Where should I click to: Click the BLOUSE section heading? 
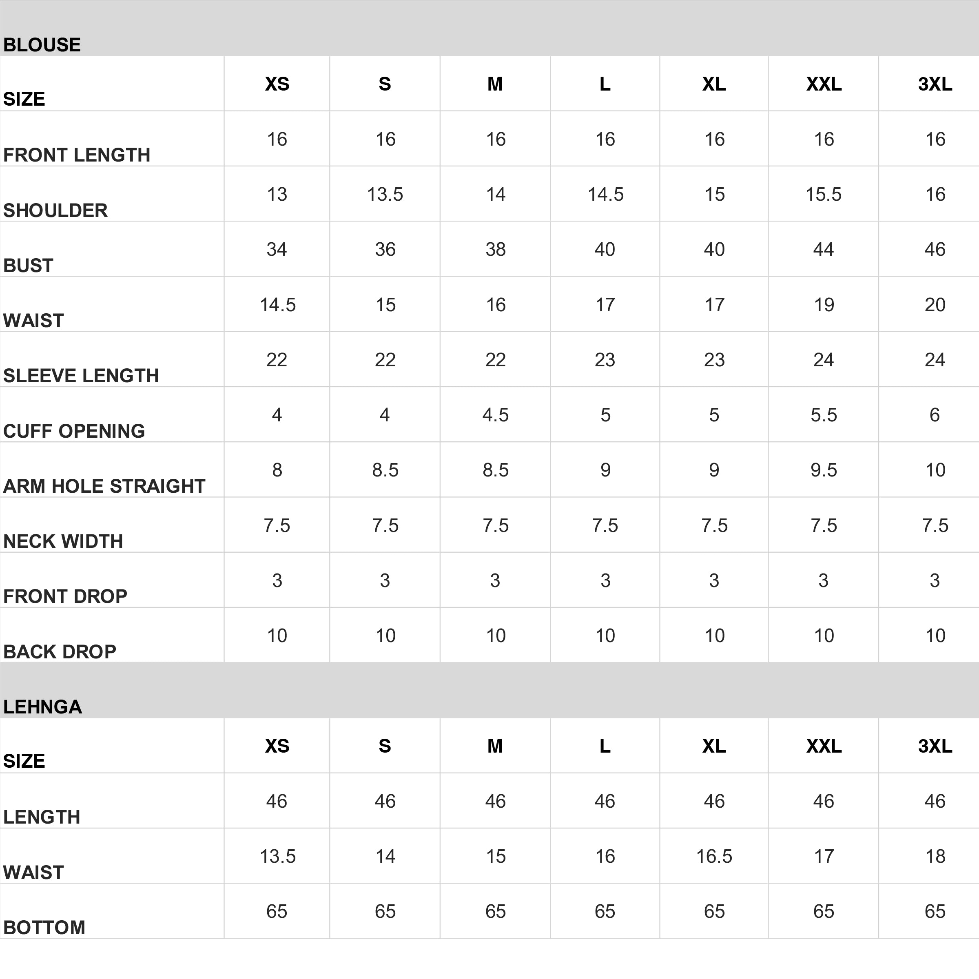pos(42,45)
